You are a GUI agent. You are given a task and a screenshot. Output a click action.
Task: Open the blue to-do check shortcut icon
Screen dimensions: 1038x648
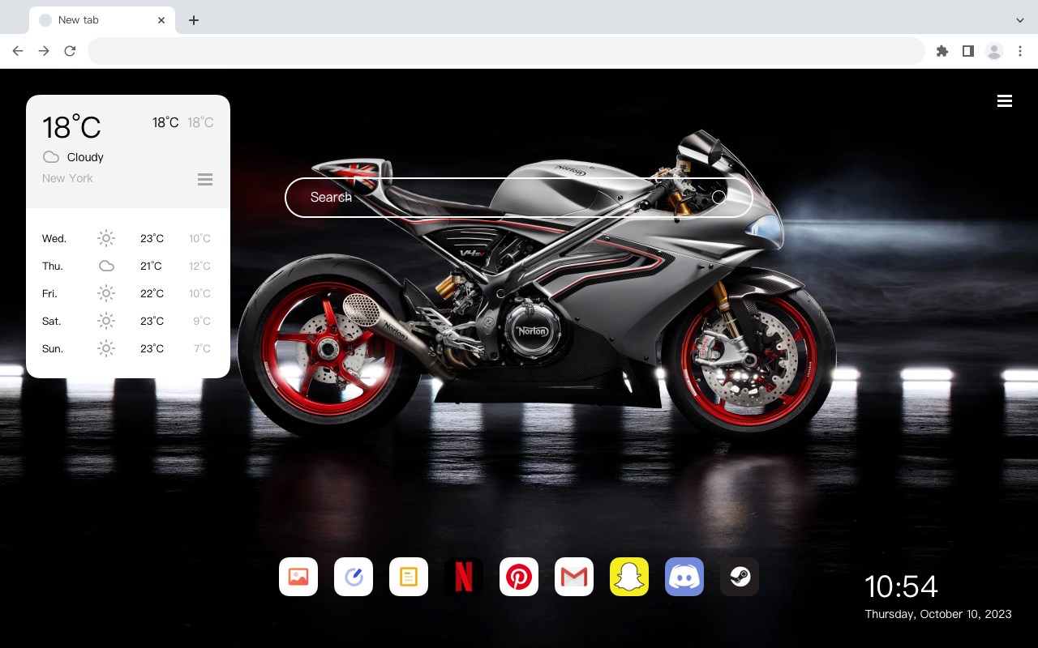point(354,577)
